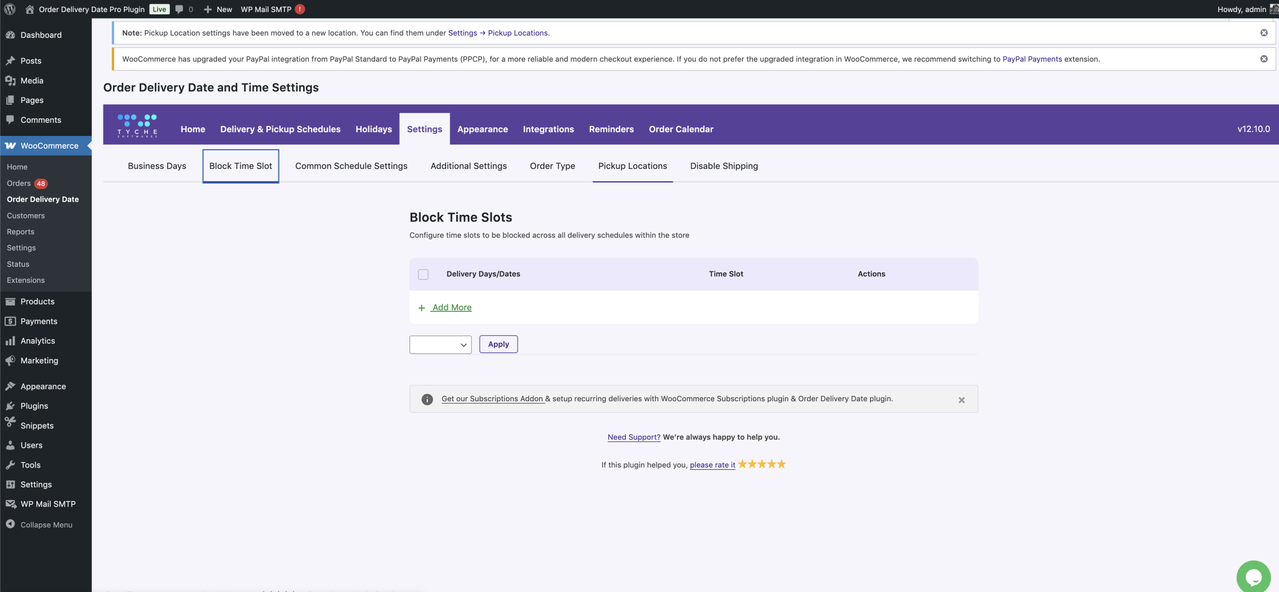Image resolution: width=1279 pixels, height=592 pixels.
Task: Check the select-all Delivery Days checkbox
Action: (423, 274)
